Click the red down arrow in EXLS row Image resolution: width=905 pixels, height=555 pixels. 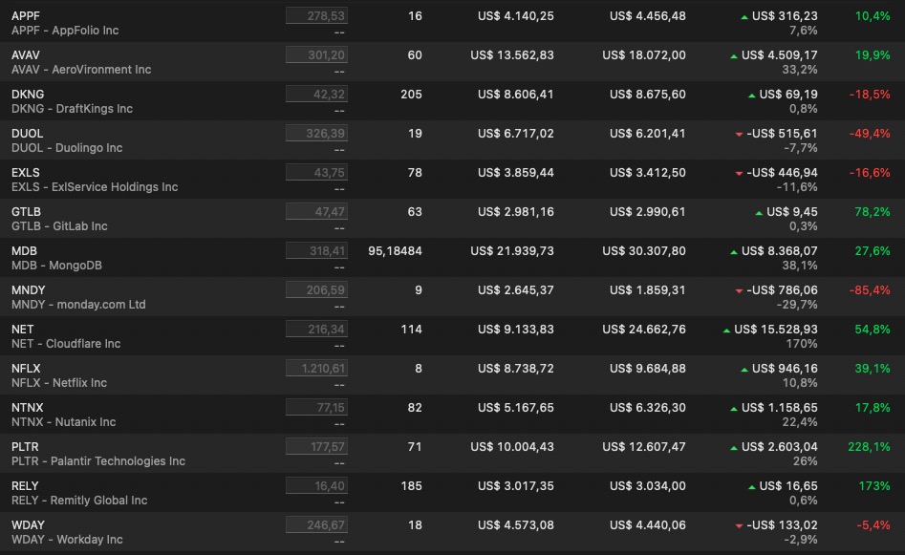[x=739, y=174]
